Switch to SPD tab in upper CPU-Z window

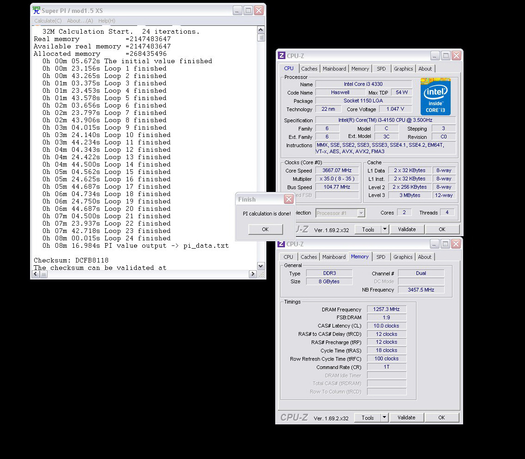coord(381,69)
